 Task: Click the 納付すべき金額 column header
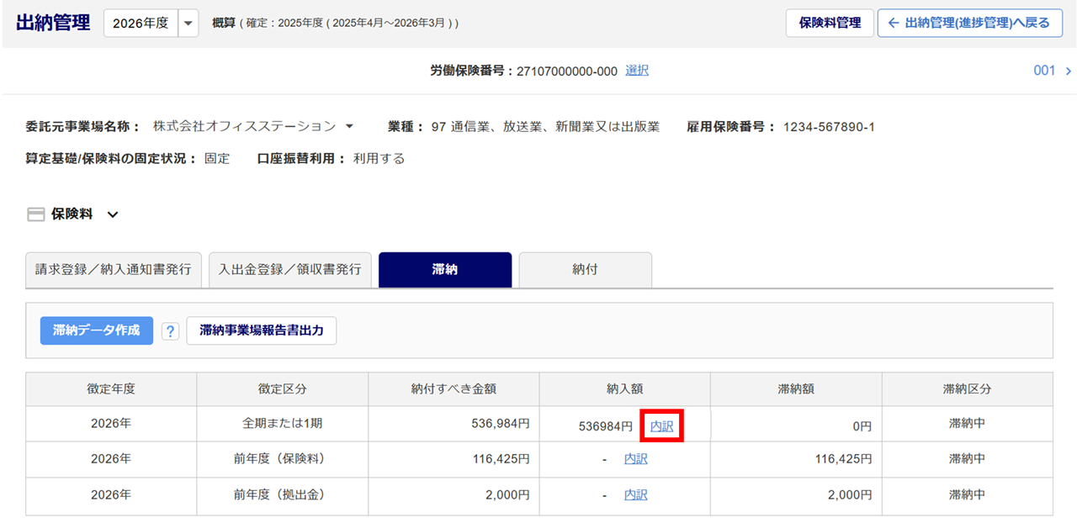coord(454,389)
